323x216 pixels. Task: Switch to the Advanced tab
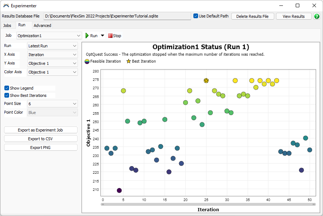pos(42,25)
